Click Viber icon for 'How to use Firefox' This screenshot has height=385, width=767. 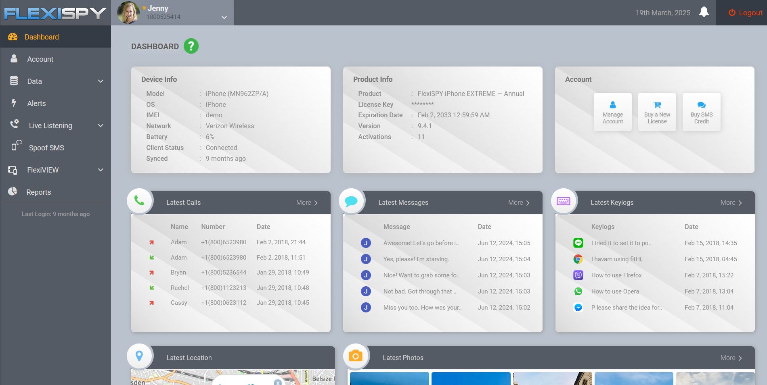click(x=578, y=275)
